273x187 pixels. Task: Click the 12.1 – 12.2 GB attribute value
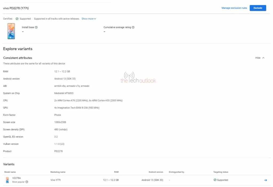click(x=62, y=71)
